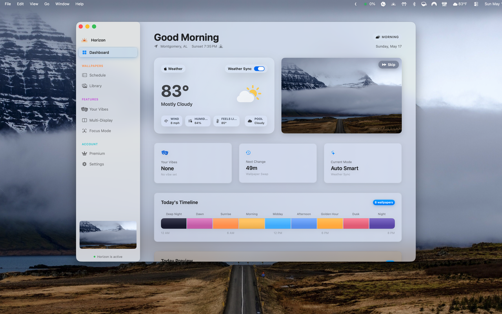Select the purple Night timeline segment
This screenshot has height=314, width=502.
click(382, 224)
